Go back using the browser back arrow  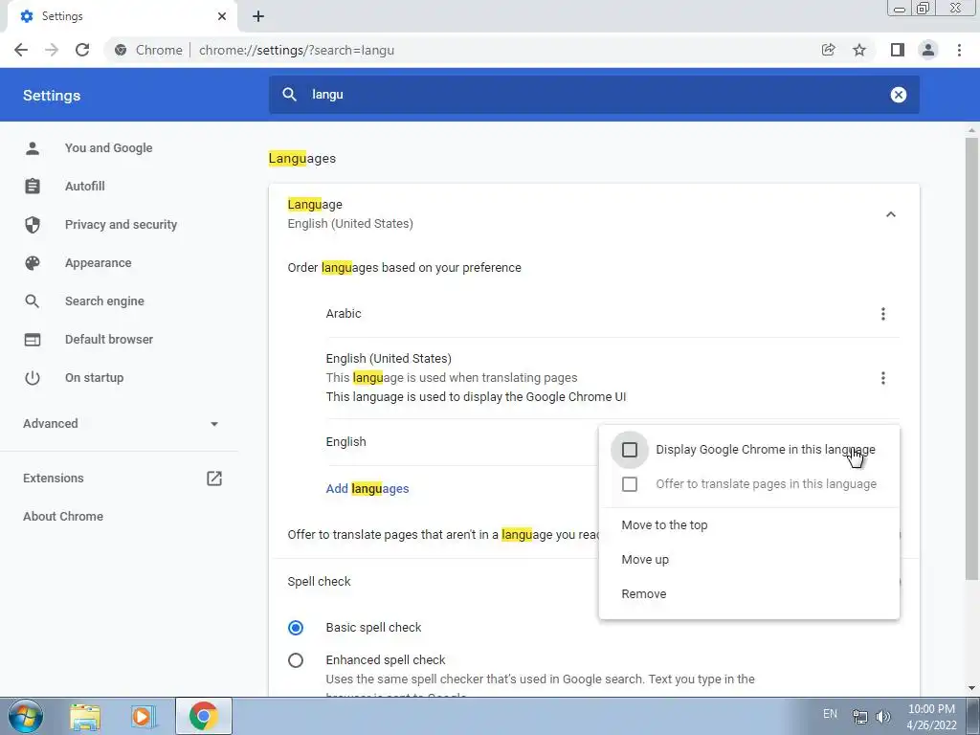21,50
